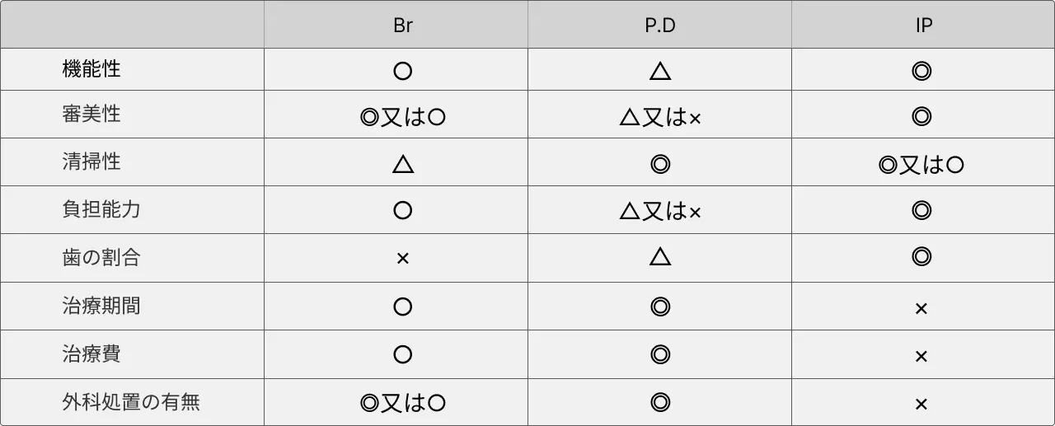Select the 機能性 row label
Screen dimensions: 1055x426
point(91,69)
